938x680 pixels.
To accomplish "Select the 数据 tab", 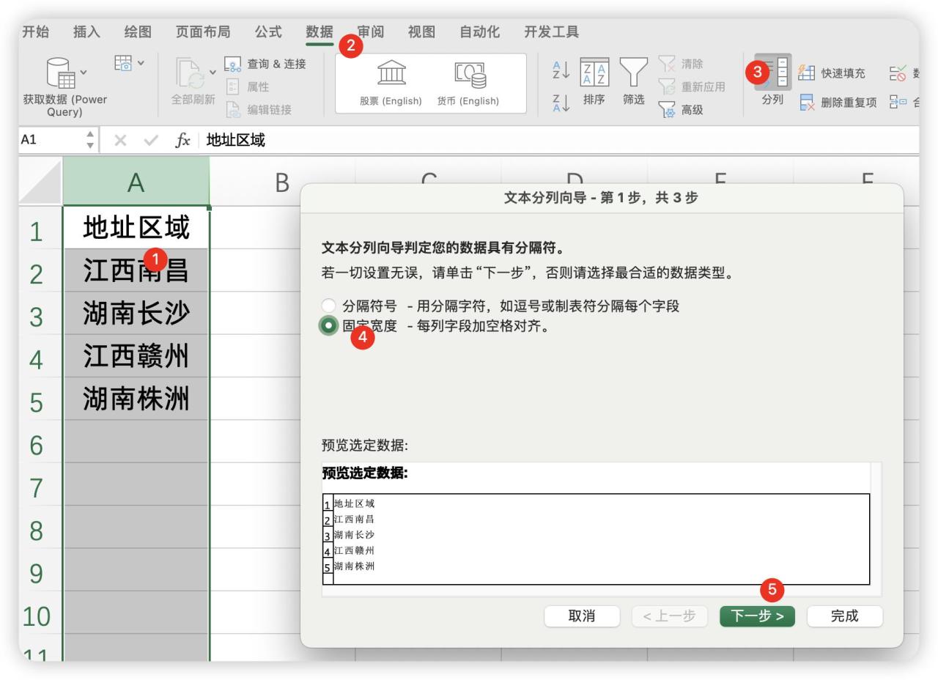I will pos(320,32).
